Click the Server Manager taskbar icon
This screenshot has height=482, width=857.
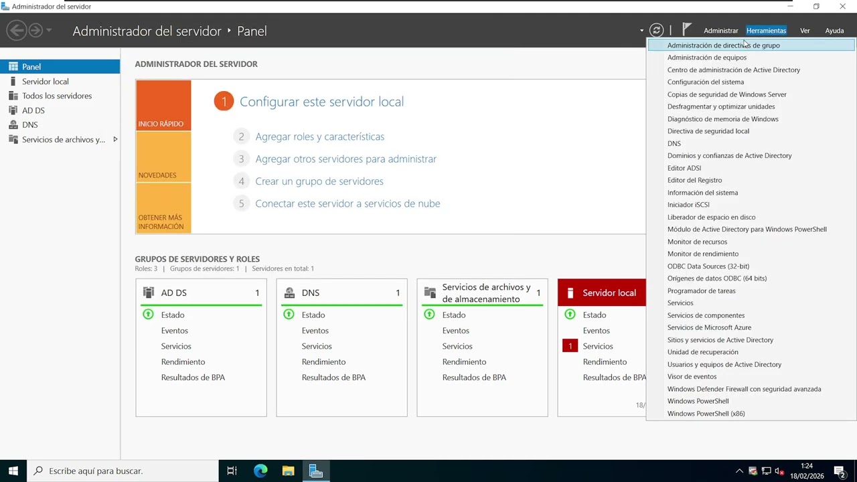[316, 471]
